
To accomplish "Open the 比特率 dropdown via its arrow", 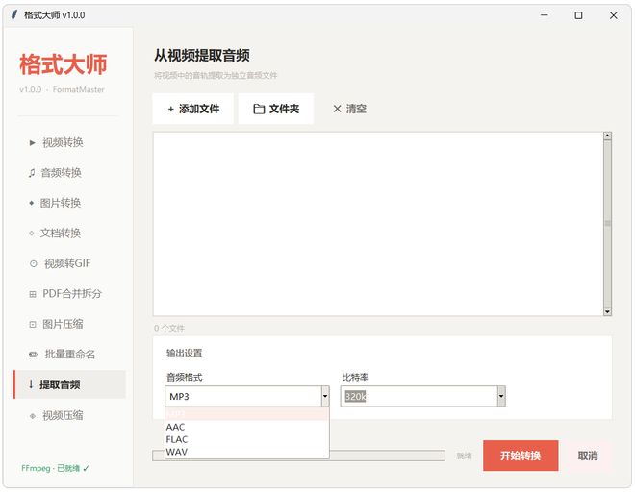I will [x=501, y=396].
